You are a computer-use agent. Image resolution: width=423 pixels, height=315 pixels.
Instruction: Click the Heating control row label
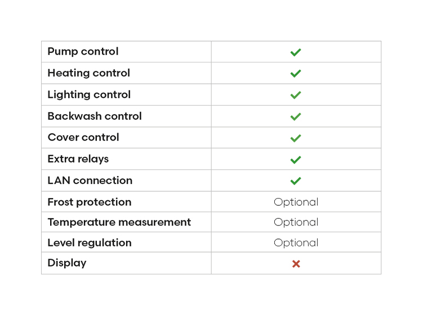coord(89,73)
